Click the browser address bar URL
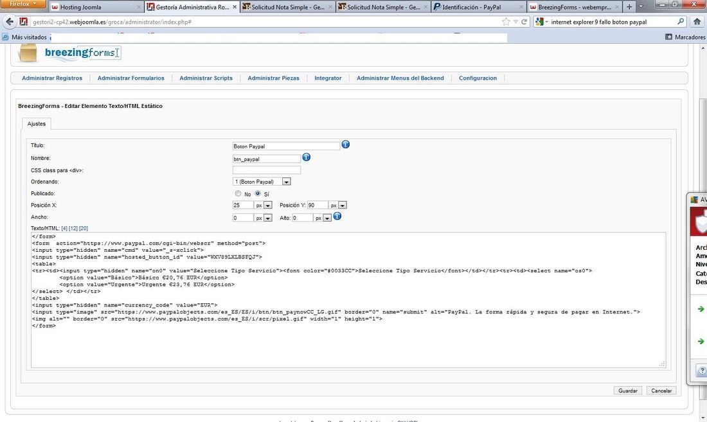This screenshot has height=422, width=707. click(112, 22)
